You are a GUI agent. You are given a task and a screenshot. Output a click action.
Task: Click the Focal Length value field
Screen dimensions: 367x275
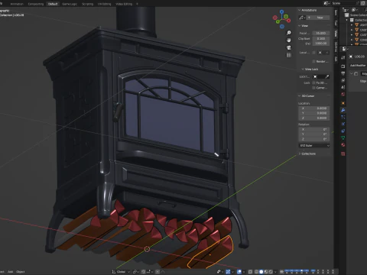point(320,33)
